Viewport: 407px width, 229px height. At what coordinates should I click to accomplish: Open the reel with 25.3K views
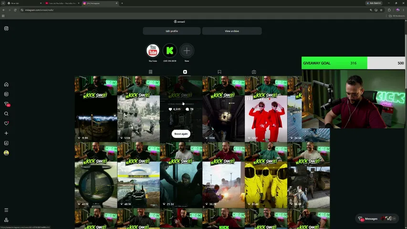point(181,175)
